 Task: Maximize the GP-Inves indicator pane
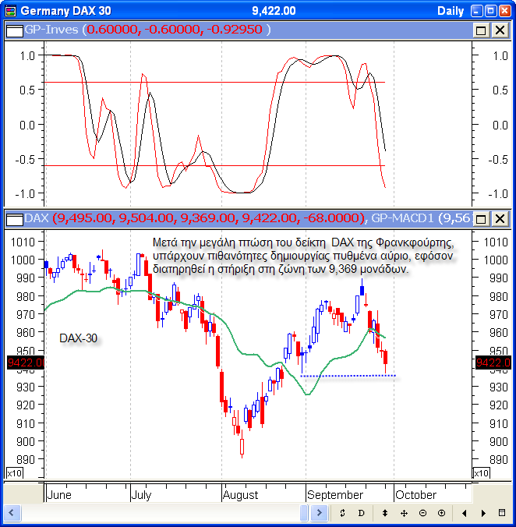click(x=481, y=30)
